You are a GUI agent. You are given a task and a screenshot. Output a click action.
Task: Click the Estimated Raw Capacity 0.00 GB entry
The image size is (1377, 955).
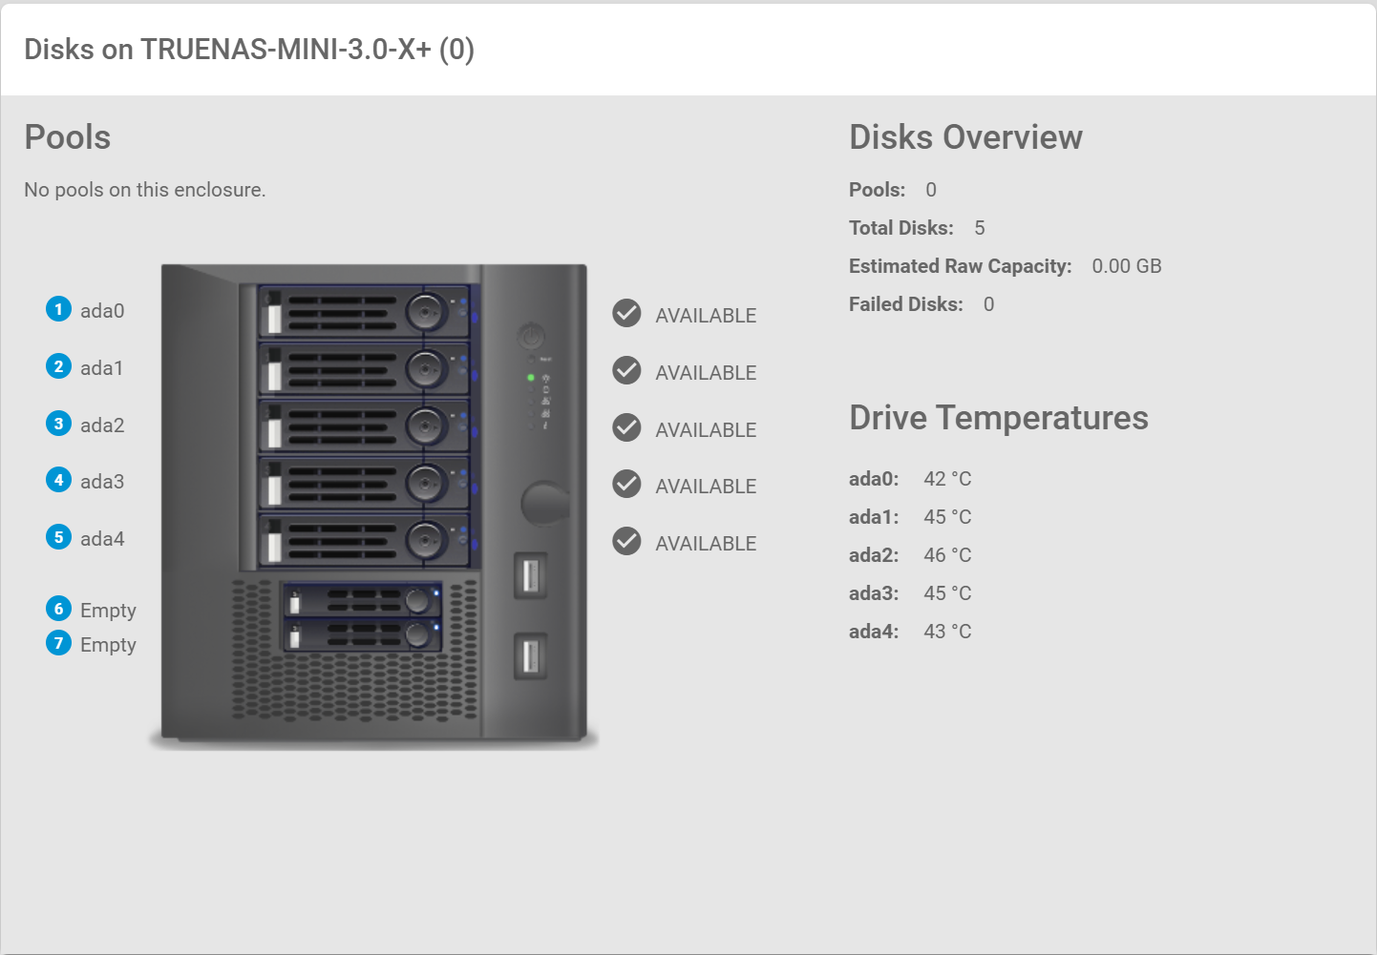(x=1006, y=266)
